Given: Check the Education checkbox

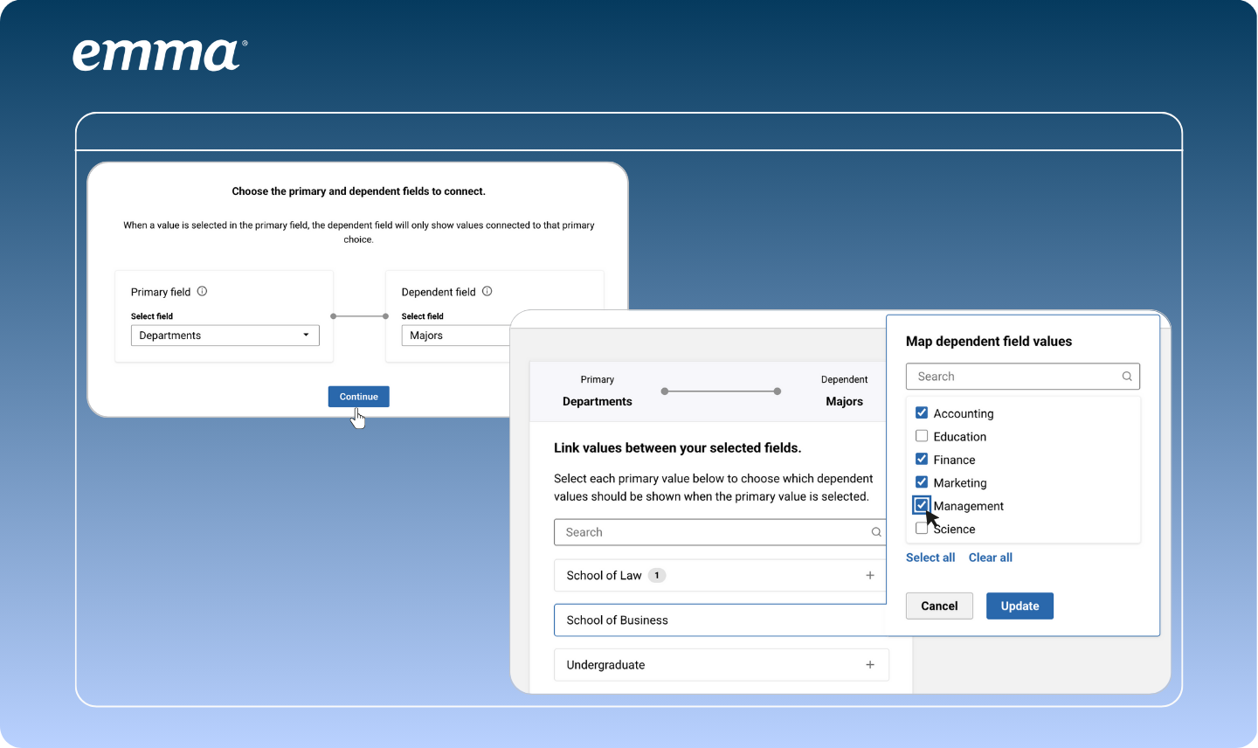Looking at the screenshot, I should 922,436.
